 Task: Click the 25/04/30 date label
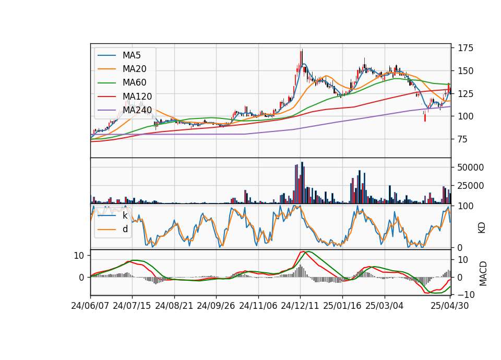pyautogui.click(x=450, y=306)
